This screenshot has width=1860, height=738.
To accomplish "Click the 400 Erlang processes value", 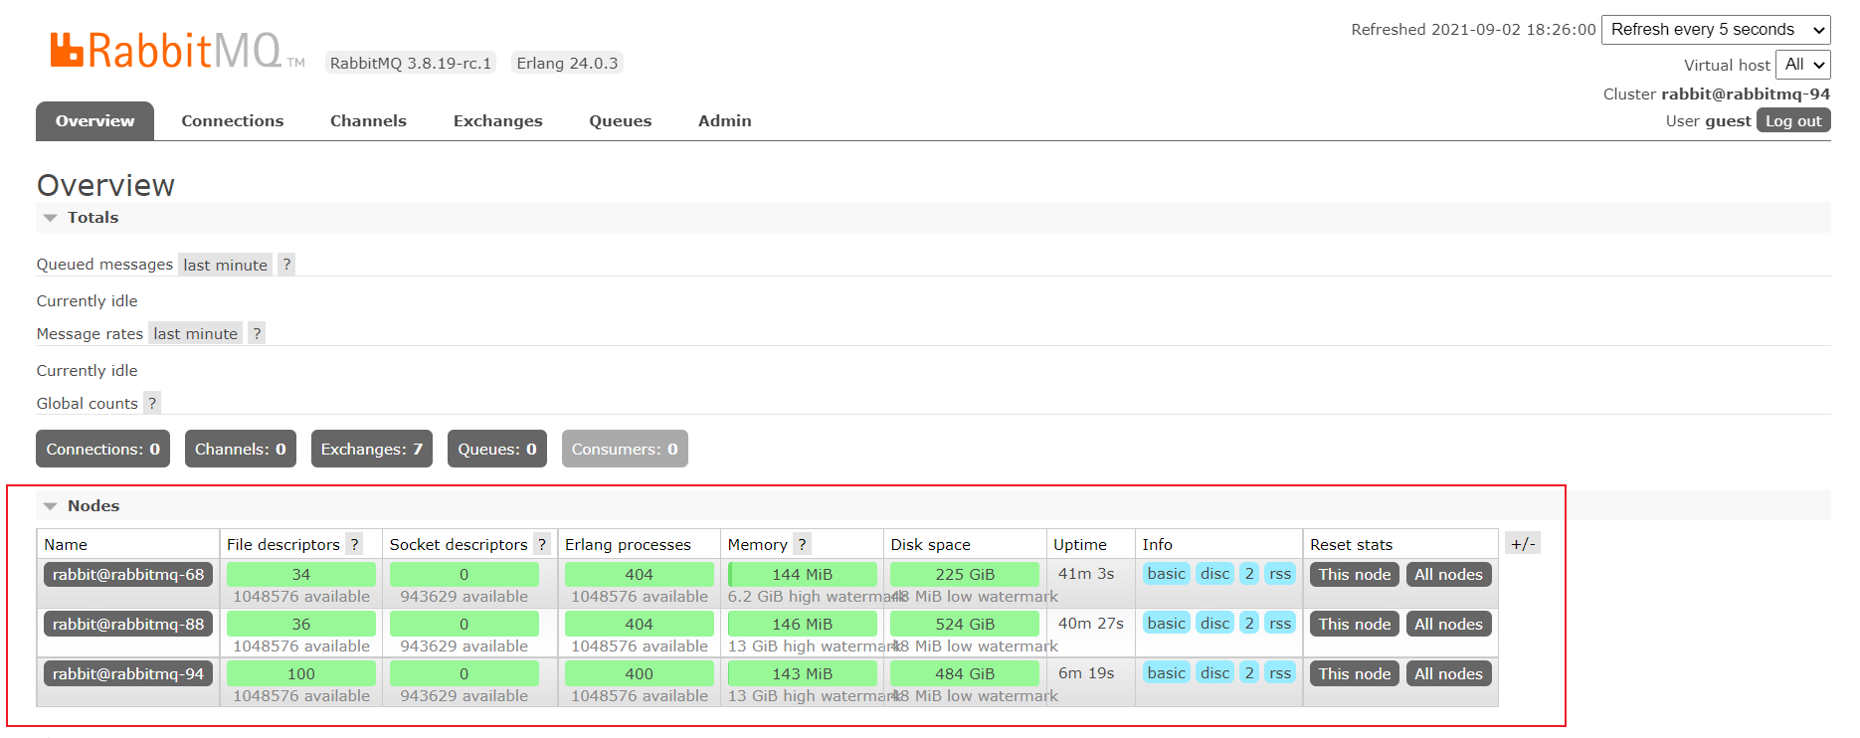I will (640, 673).
